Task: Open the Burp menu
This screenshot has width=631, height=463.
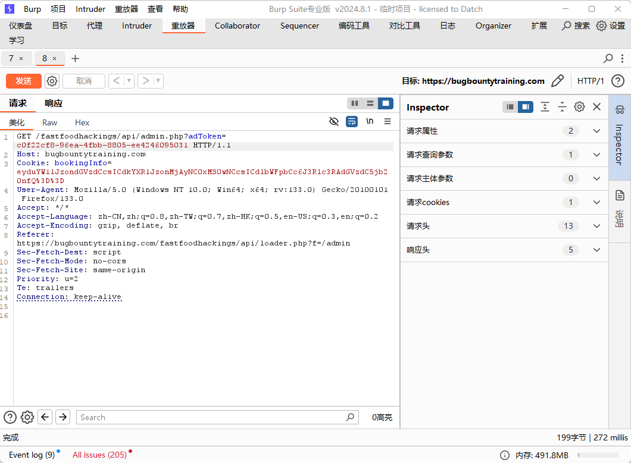Action: [32, 9]
